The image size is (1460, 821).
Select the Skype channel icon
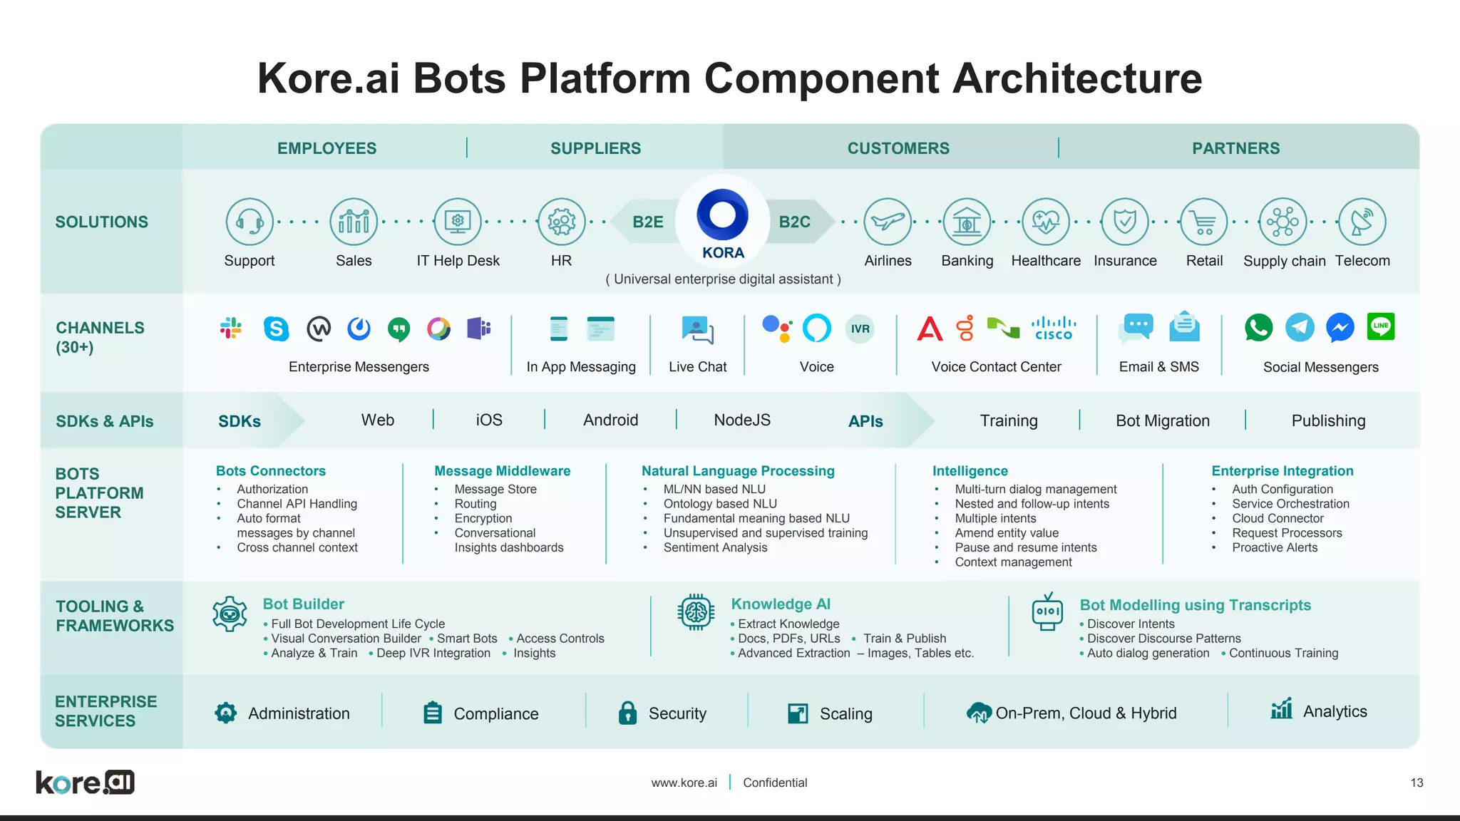click(x=276, y=329)
